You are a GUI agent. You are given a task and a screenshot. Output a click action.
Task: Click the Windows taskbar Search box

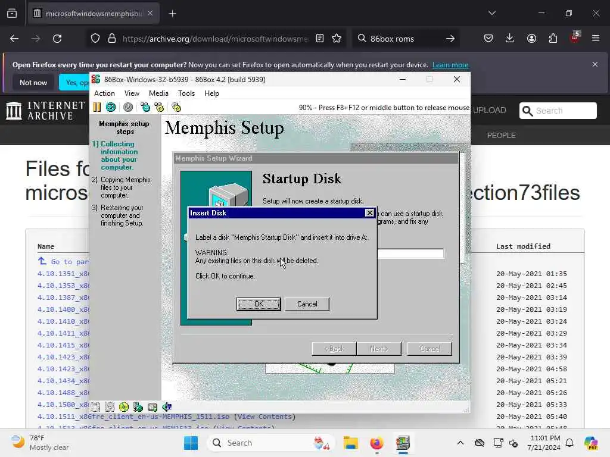coord(271,443)
